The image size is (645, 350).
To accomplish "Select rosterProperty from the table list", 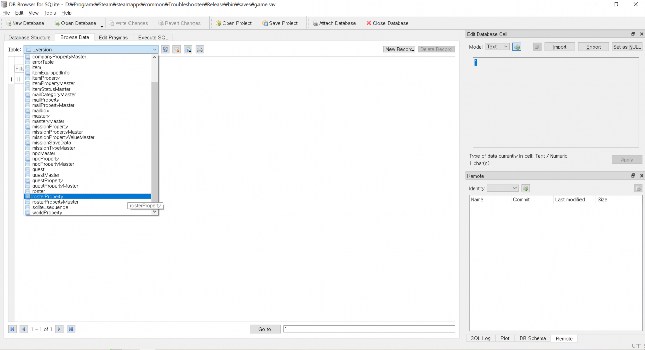I will point(48,196).
